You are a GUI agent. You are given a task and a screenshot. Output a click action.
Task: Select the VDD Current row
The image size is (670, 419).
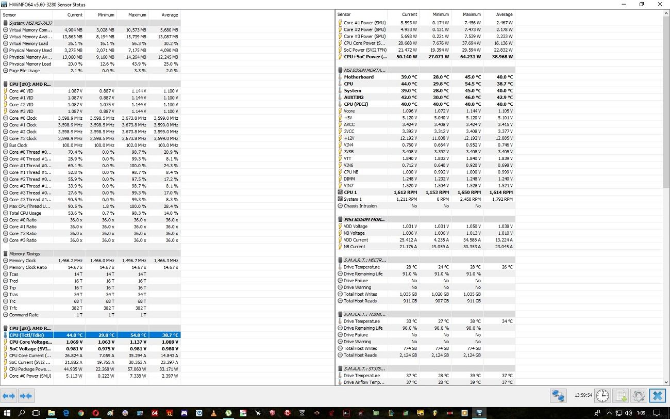(426, 240)
